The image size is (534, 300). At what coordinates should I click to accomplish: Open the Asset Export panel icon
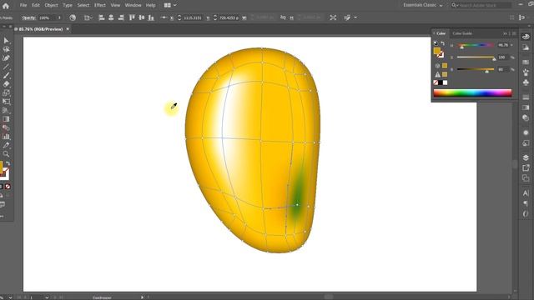pos(526,167)
